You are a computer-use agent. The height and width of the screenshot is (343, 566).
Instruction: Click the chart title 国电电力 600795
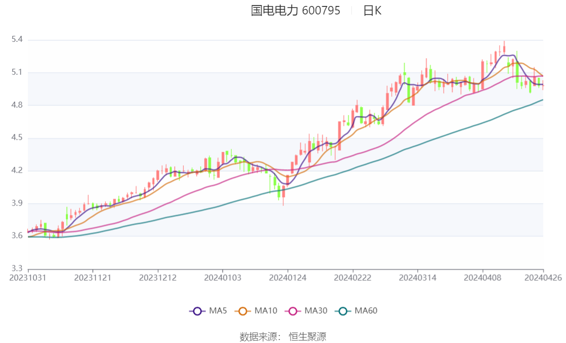(295, 10)
